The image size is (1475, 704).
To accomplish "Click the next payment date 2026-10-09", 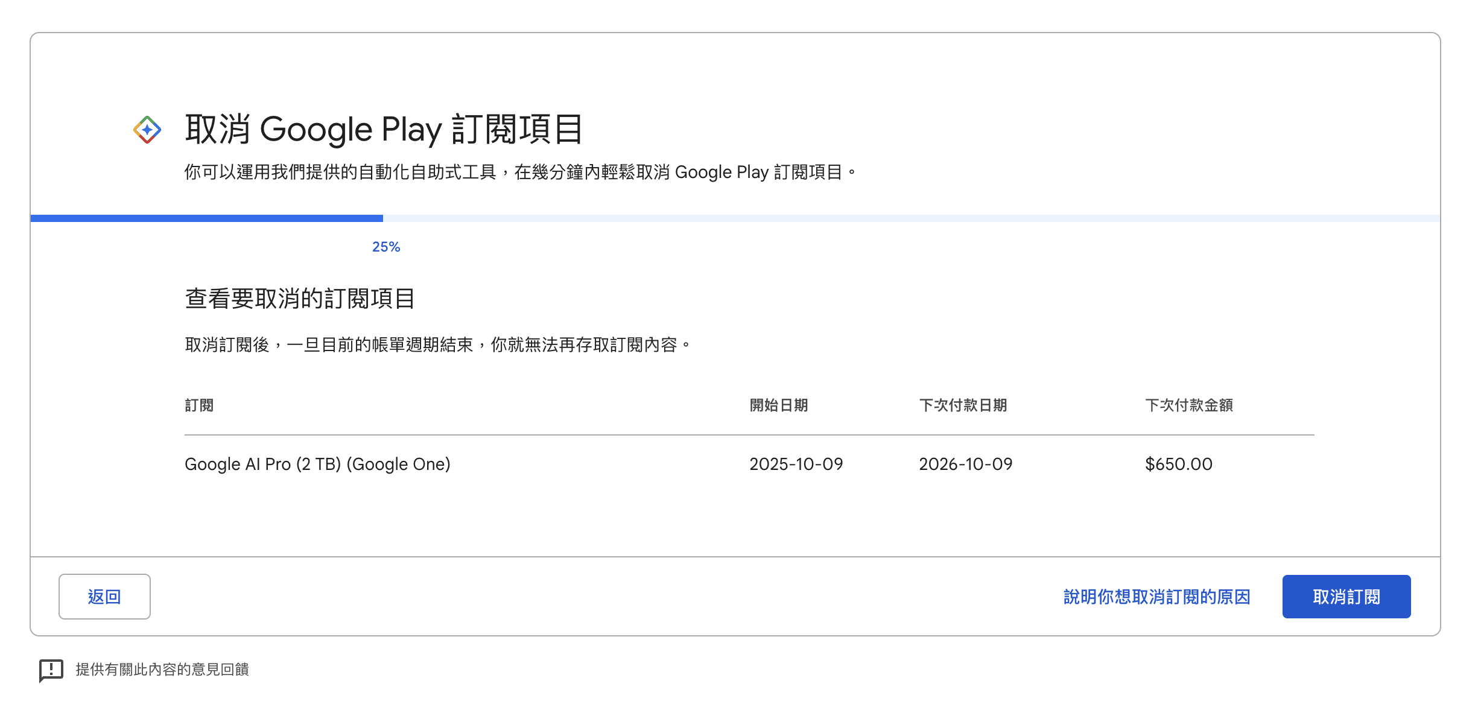I will point(966,464).
